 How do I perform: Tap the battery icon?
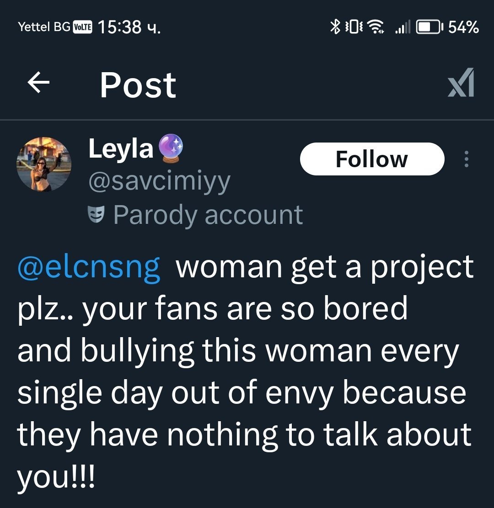click(x=430, y=27)
